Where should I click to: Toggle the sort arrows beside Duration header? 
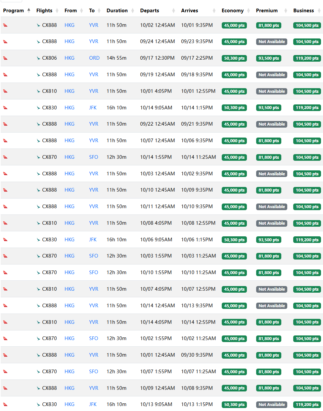coord(133,11)
